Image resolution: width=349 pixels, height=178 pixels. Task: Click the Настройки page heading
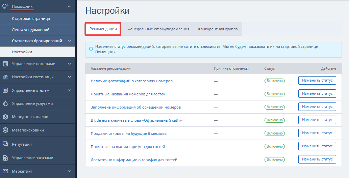(107, 11)
